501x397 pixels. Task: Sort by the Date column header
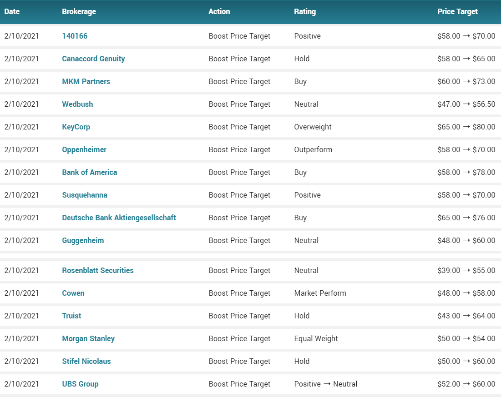[x=12, y=11]
